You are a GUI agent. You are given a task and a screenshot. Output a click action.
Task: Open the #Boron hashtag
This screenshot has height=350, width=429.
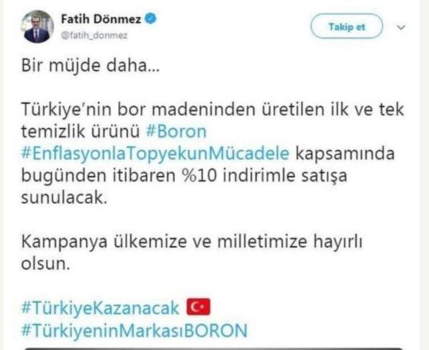pyautogui.click(x=176, y=131)
